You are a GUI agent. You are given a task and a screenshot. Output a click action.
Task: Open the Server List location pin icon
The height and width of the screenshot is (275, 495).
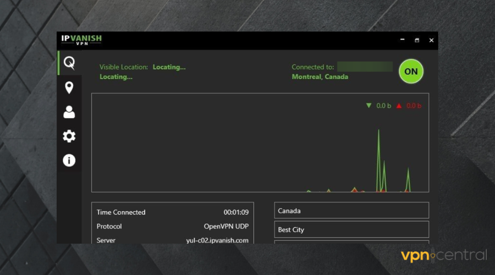tap(69, 87)
